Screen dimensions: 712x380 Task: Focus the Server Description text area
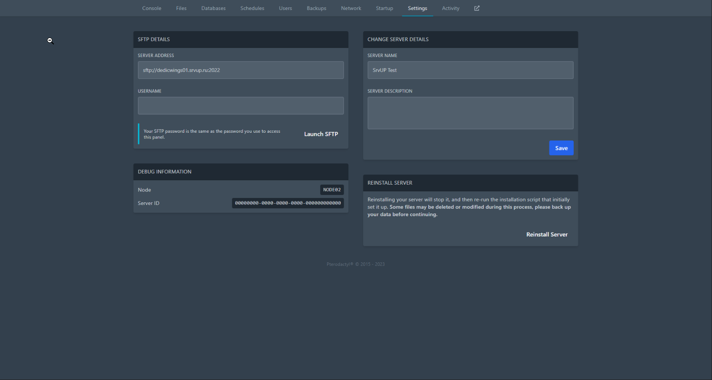(470, 113)
